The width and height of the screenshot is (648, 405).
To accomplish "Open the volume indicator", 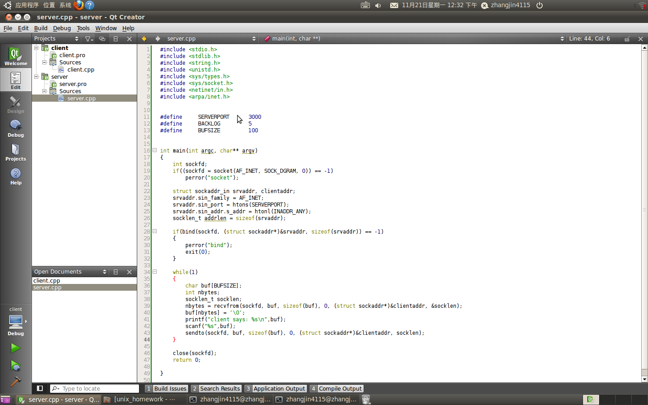I will coord(378,5).
